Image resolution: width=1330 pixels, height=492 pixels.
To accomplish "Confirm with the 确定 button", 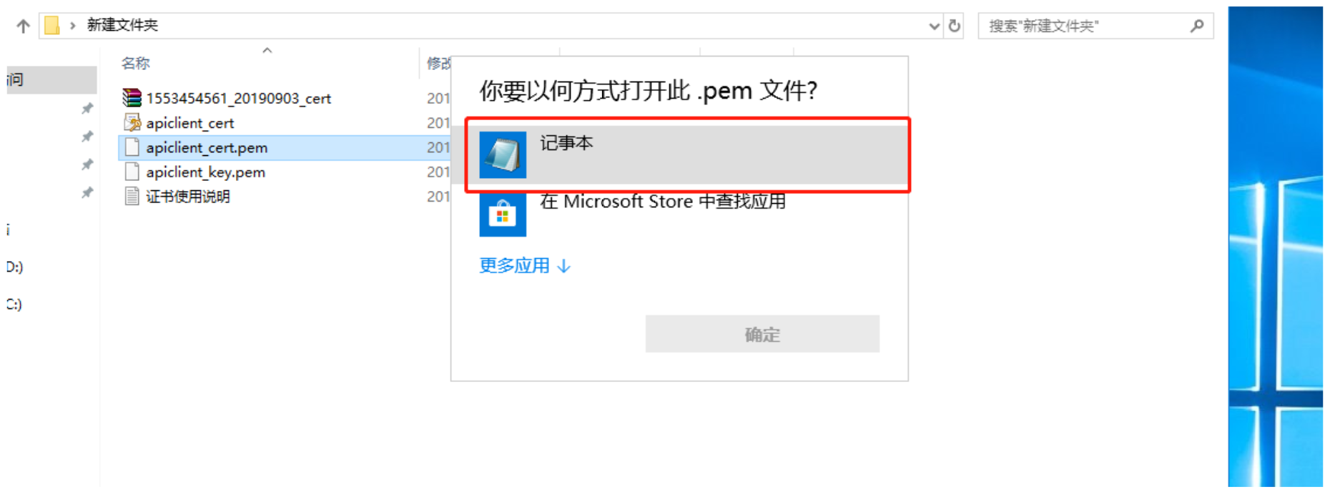I will click(x=762, y=334).
